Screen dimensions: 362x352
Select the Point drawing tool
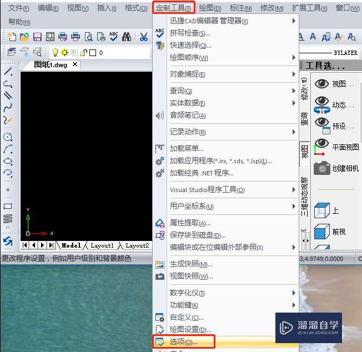pos(8,190)
